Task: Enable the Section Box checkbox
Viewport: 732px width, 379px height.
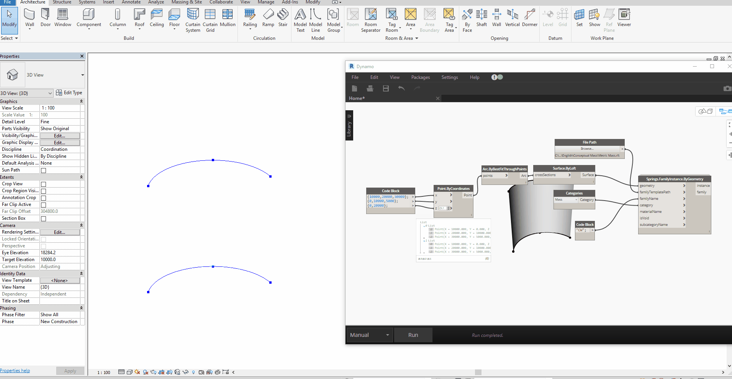Action: (x=44, y=219)
